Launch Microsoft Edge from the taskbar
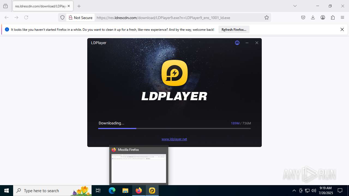Screen dimensions: 349x196 (112, 191)
